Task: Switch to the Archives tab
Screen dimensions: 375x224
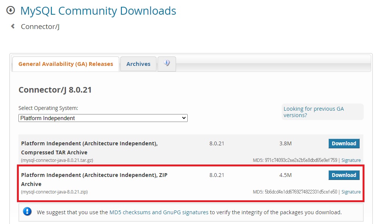Action: (x=138, y=64)
